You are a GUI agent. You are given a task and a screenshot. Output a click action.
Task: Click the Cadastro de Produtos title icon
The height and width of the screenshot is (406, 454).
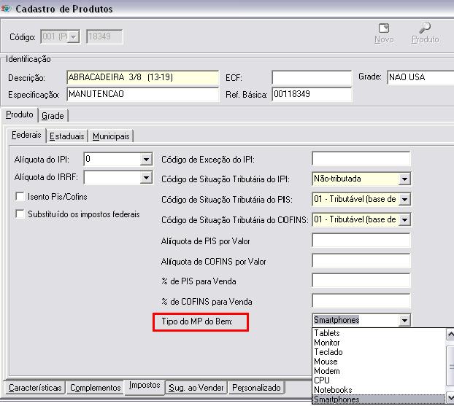(7, 7)
